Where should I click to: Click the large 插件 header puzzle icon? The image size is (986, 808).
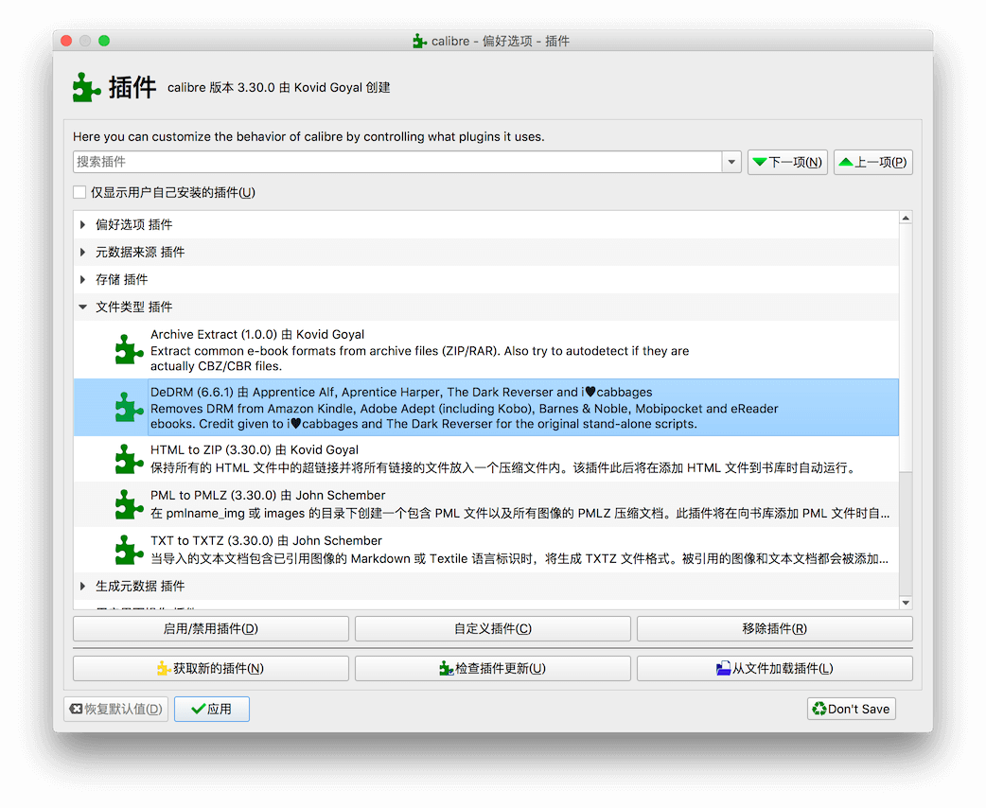tap(86, 87)
